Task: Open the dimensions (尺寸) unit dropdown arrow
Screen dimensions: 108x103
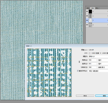Action: coord(90,53)
